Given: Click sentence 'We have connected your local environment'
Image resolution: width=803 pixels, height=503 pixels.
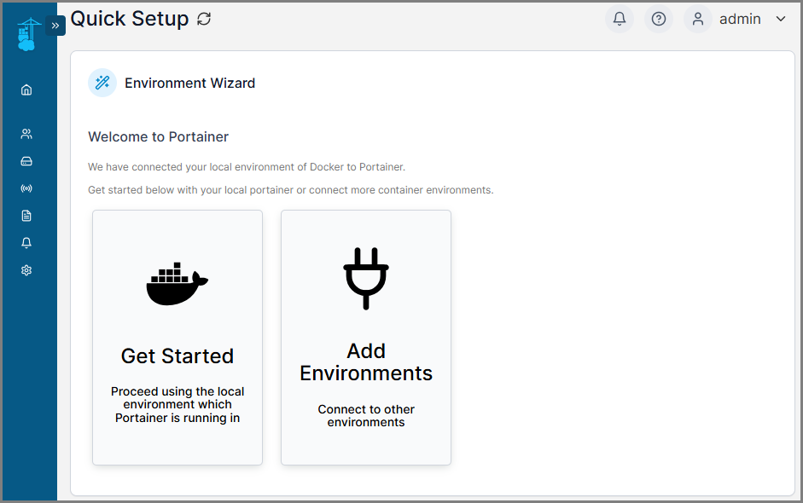Looking at the screenshot, I should (x=247, y=167).
